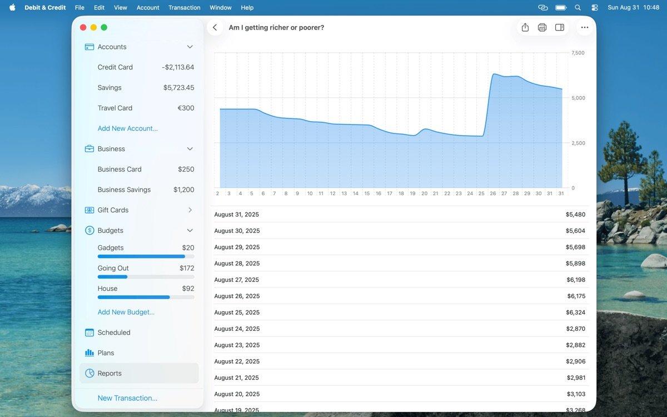
Task: Click the Gadgets budget progress bar
Action: (x=146, y=256)
